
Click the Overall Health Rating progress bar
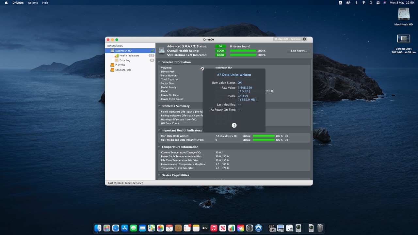[x=243, y=51]
